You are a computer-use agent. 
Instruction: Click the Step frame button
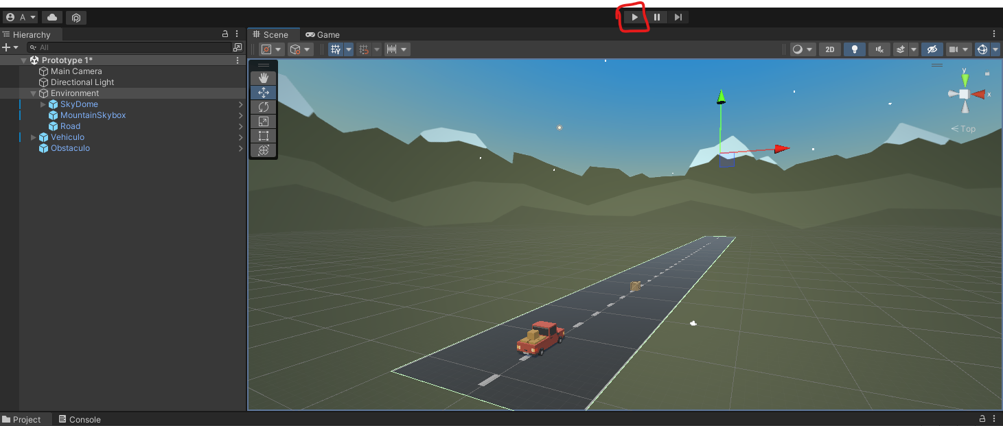678,17
